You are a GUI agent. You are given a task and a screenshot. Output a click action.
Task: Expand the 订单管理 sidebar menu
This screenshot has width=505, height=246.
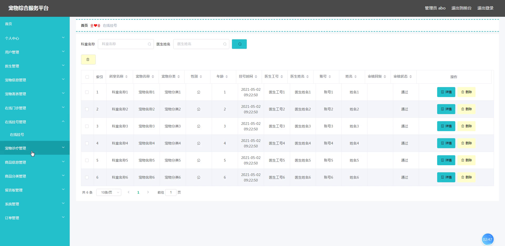tap(35, 218)
